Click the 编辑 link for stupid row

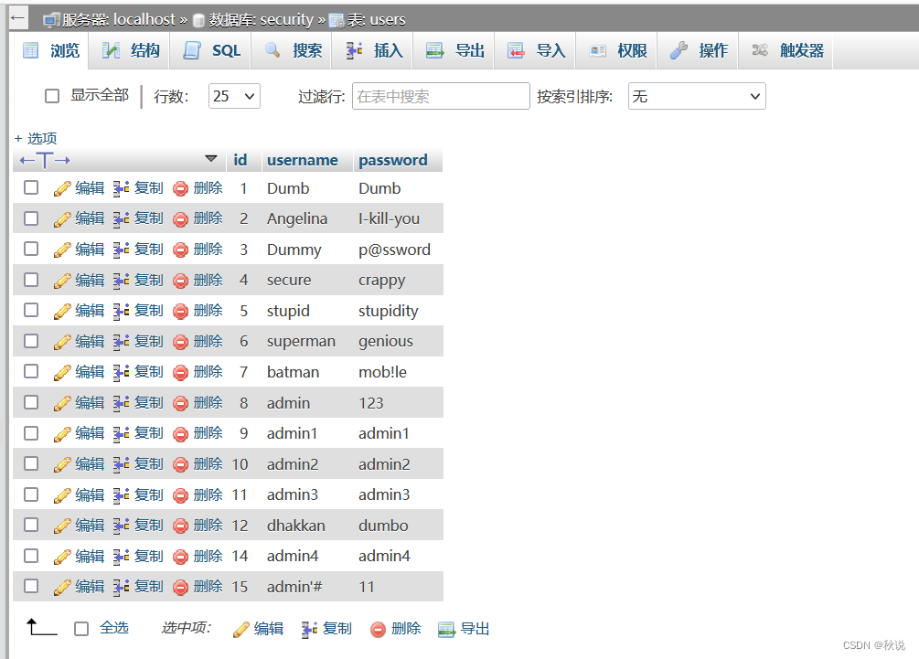click(90, 311)
